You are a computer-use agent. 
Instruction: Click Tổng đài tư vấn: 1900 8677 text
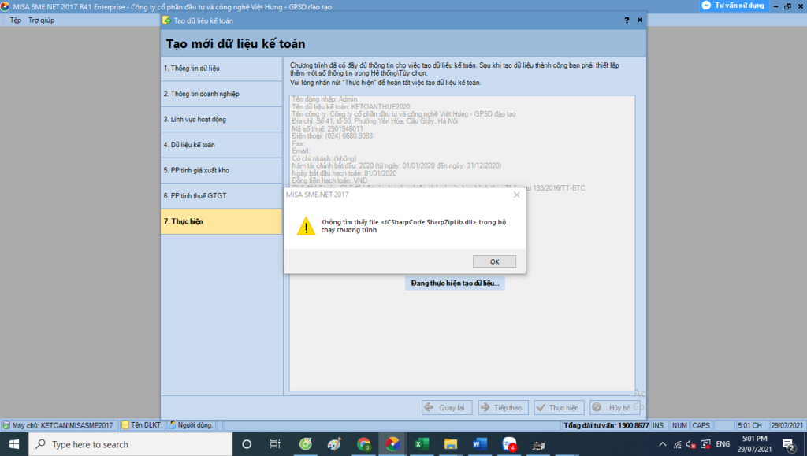[606, 425]
